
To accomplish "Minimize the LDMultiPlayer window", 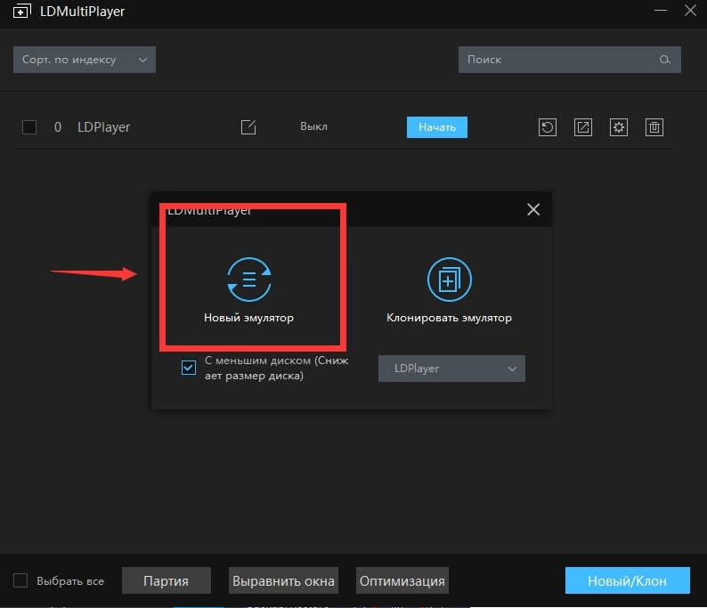I will coord(661,11).
